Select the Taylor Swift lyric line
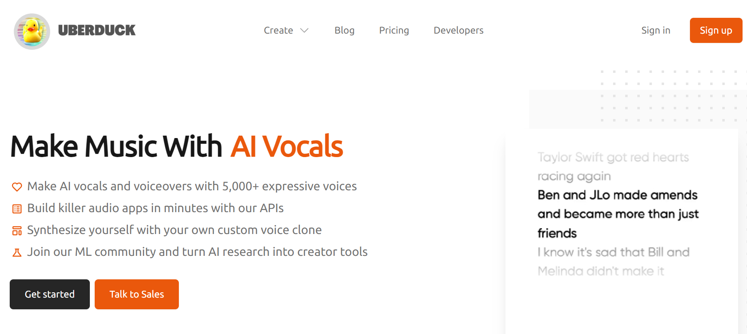Screen dimensions: 747x334 [613, 166]
